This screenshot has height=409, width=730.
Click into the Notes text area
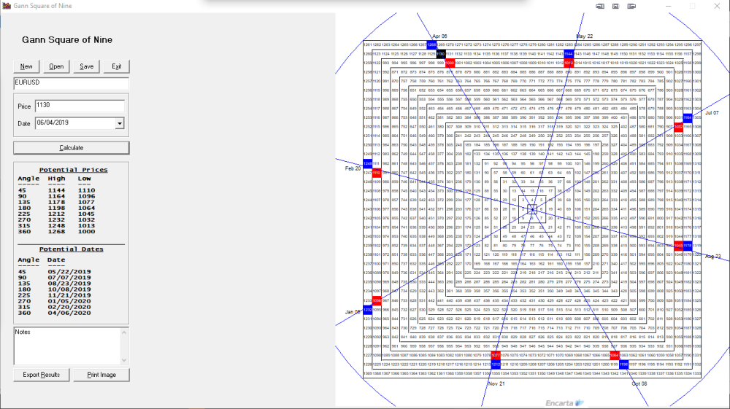coord(66,346)
